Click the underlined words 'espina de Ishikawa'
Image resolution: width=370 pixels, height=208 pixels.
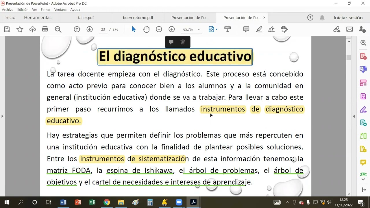[140, 170]
